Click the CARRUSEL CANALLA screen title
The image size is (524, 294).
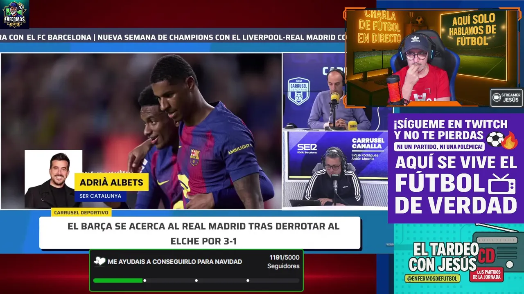pos(368,143)
